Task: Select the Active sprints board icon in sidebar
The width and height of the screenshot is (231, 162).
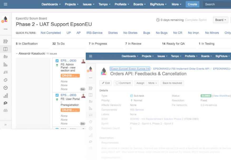Action: 6,49
